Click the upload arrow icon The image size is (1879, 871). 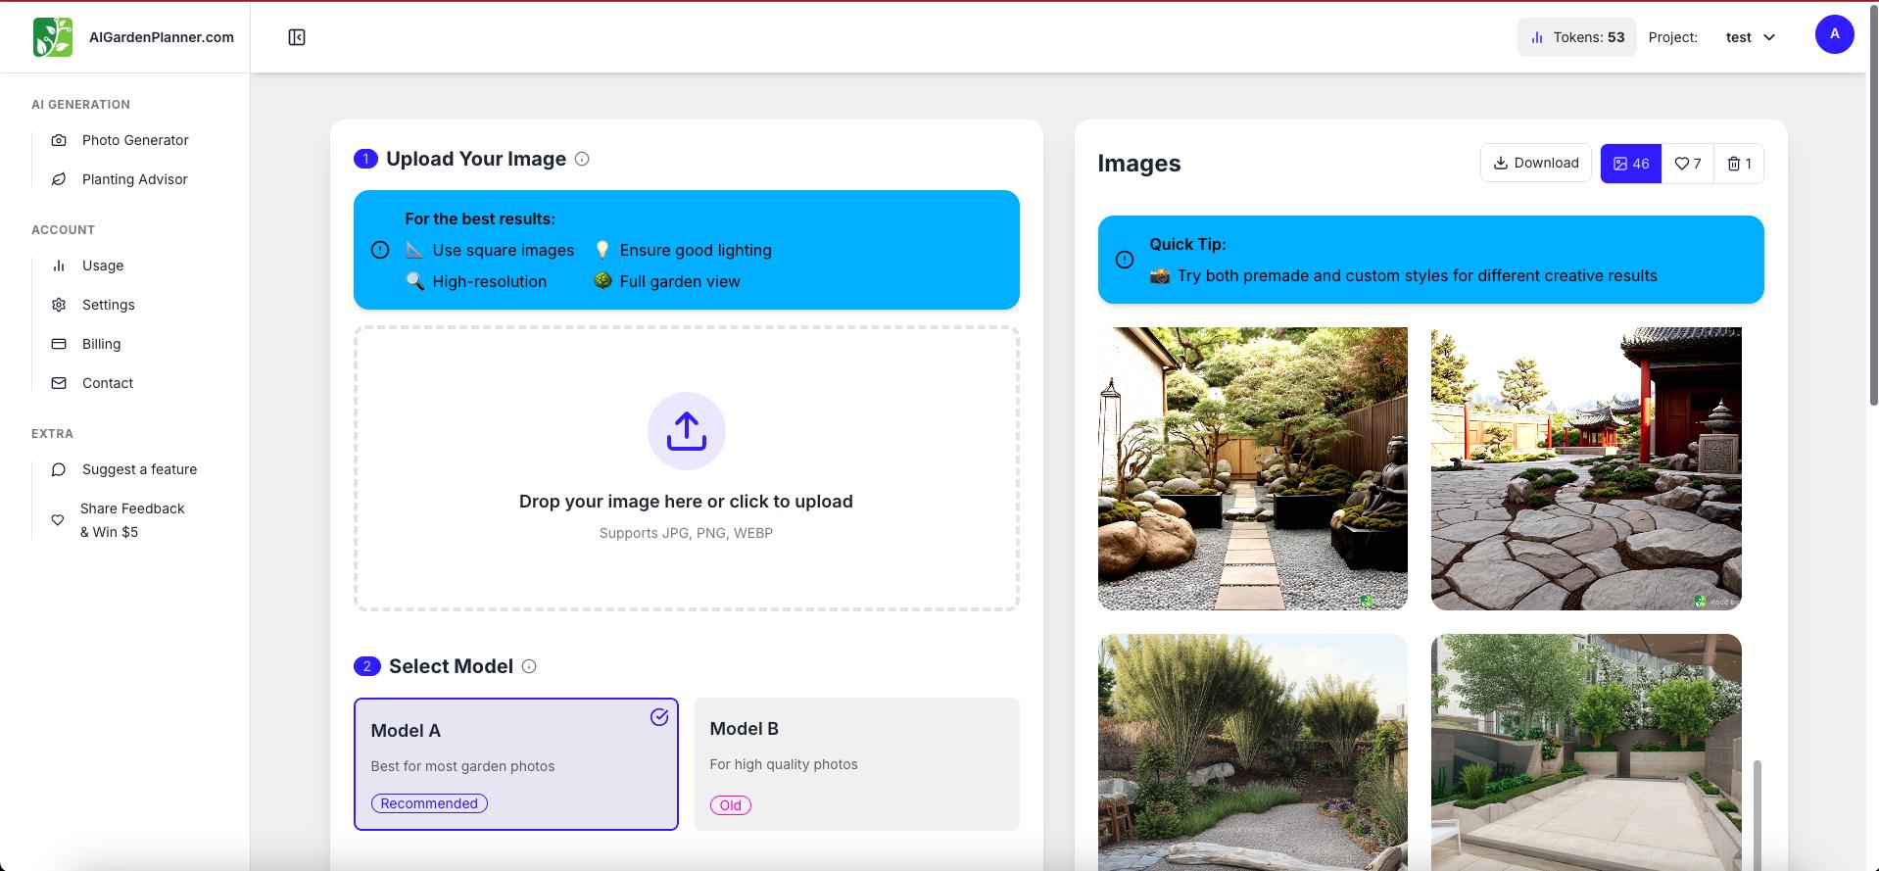[x=686, y=431]
